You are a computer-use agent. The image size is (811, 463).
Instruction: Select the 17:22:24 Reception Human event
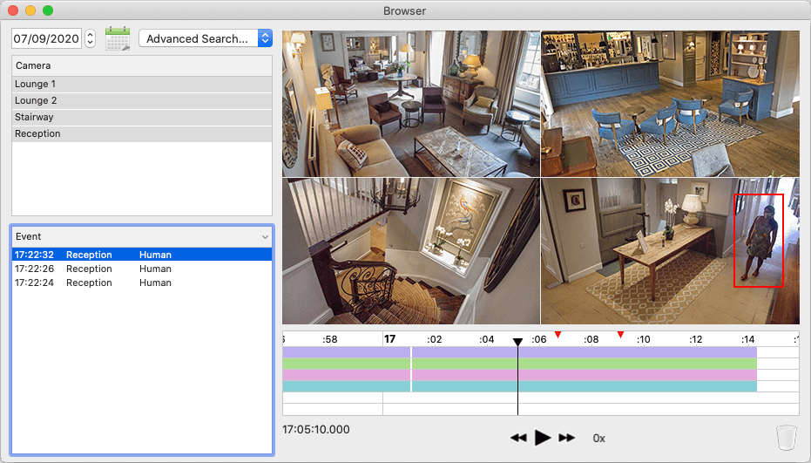(141, 283)
